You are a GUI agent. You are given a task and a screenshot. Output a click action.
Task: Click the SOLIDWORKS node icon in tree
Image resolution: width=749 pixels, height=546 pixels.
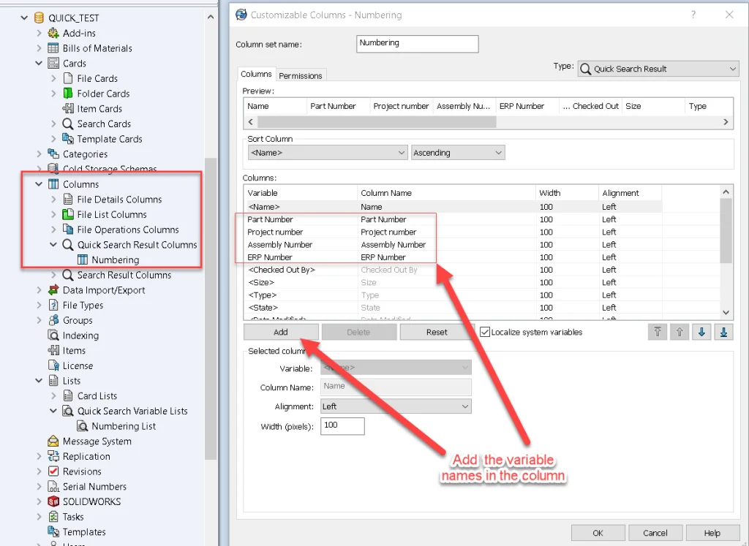(53, 501)
